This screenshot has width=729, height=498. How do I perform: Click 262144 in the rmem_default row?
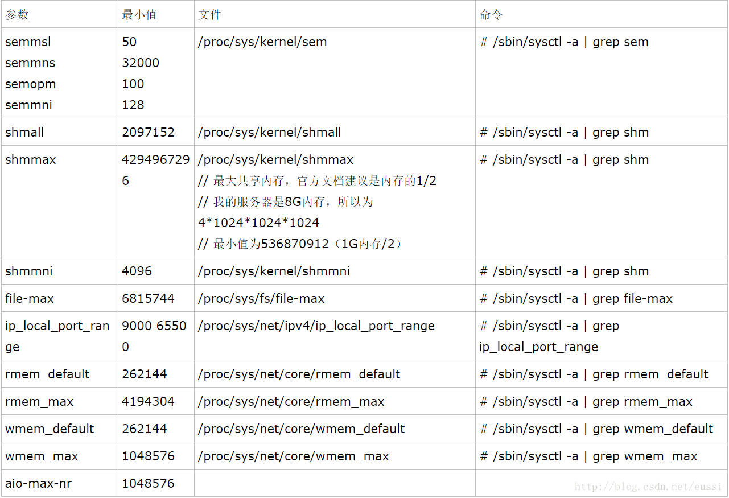(145, 374)
